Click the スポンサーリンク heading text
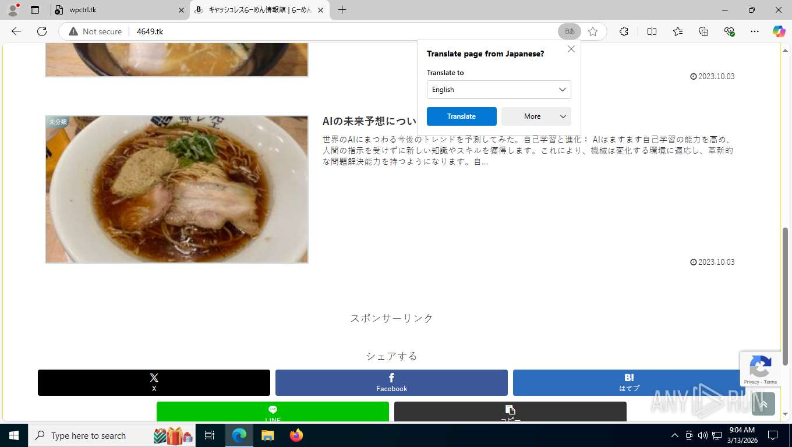 click(391, 318)
